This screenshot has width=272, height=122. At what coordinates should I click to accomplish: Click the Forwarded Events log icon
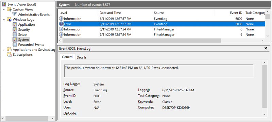tap(15, 45)
